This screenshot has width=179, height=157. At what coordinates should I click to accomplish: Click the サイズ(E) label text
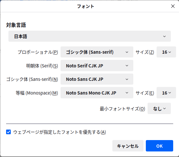point(145,93)
